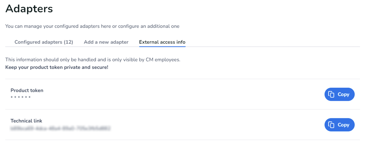Screen dimensions: 370x153
Task: Click the 'Keep your product token private' warning
Action: (57, 67)
